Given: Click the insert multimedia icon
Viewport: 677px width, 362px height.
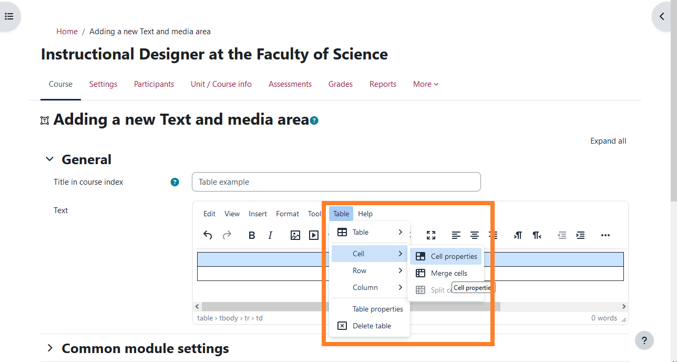Looking at the screenshot, I should 314,235.
